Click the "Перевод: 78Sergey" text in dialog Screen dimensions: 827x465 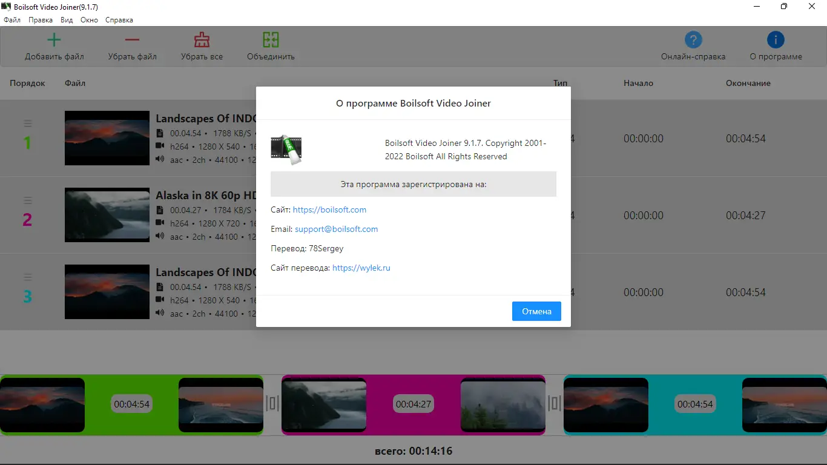(307, 248)
